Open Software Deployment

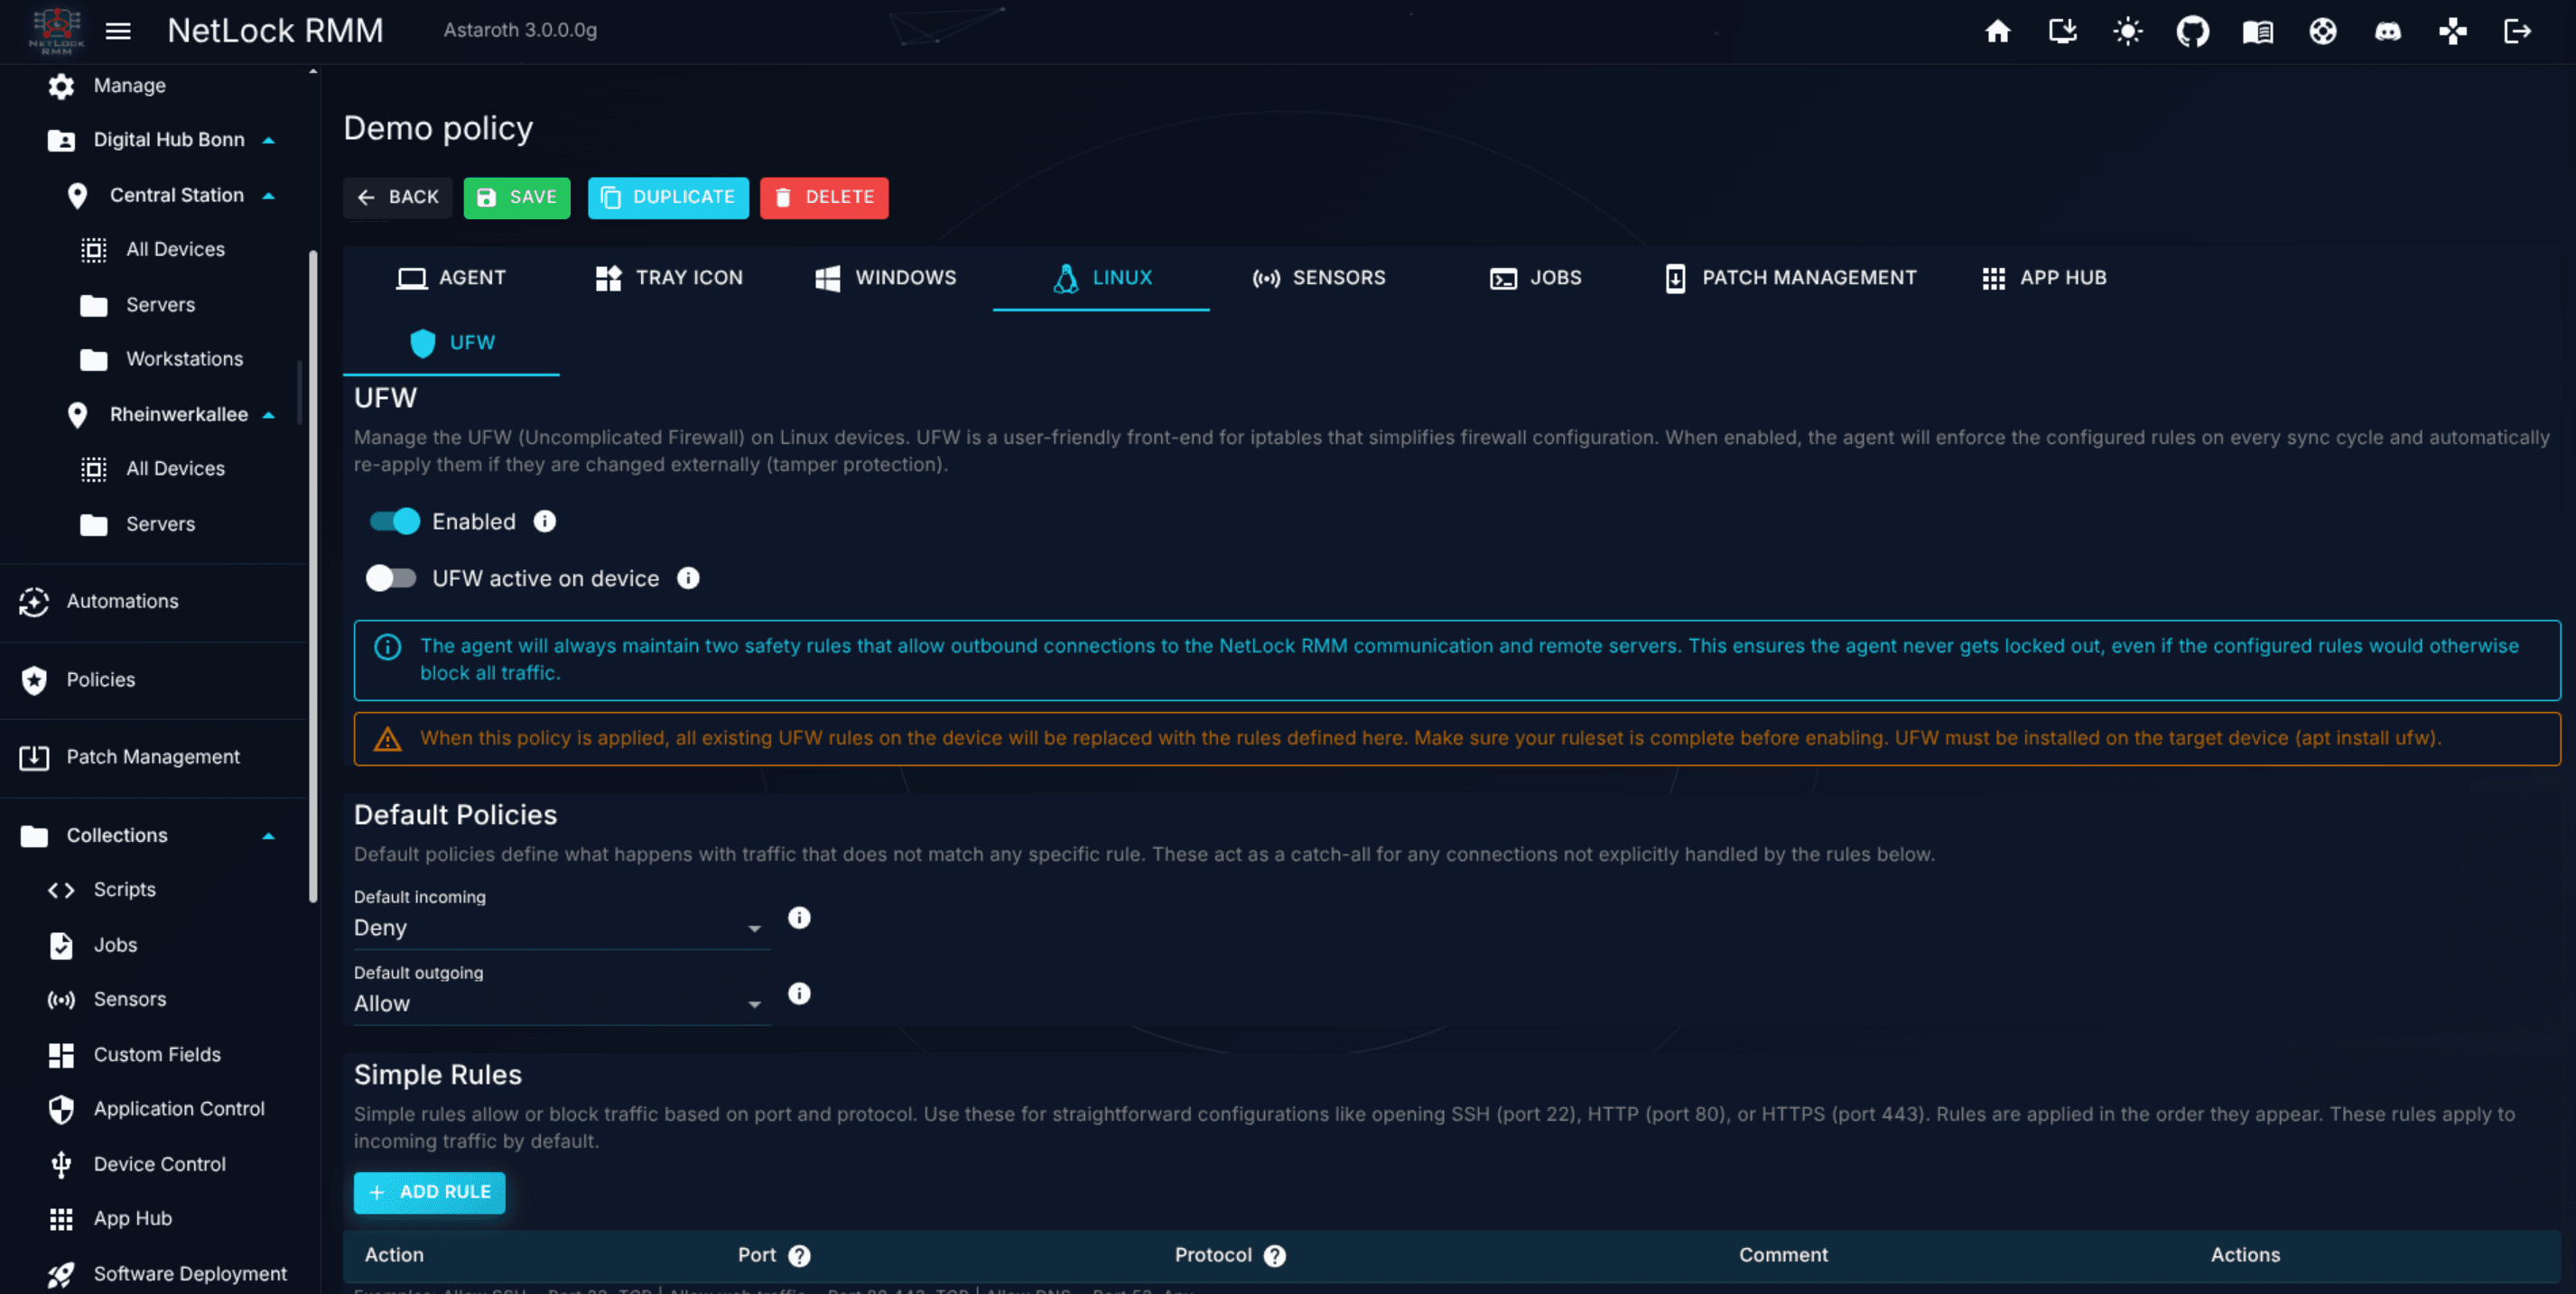click(190, 1274)
